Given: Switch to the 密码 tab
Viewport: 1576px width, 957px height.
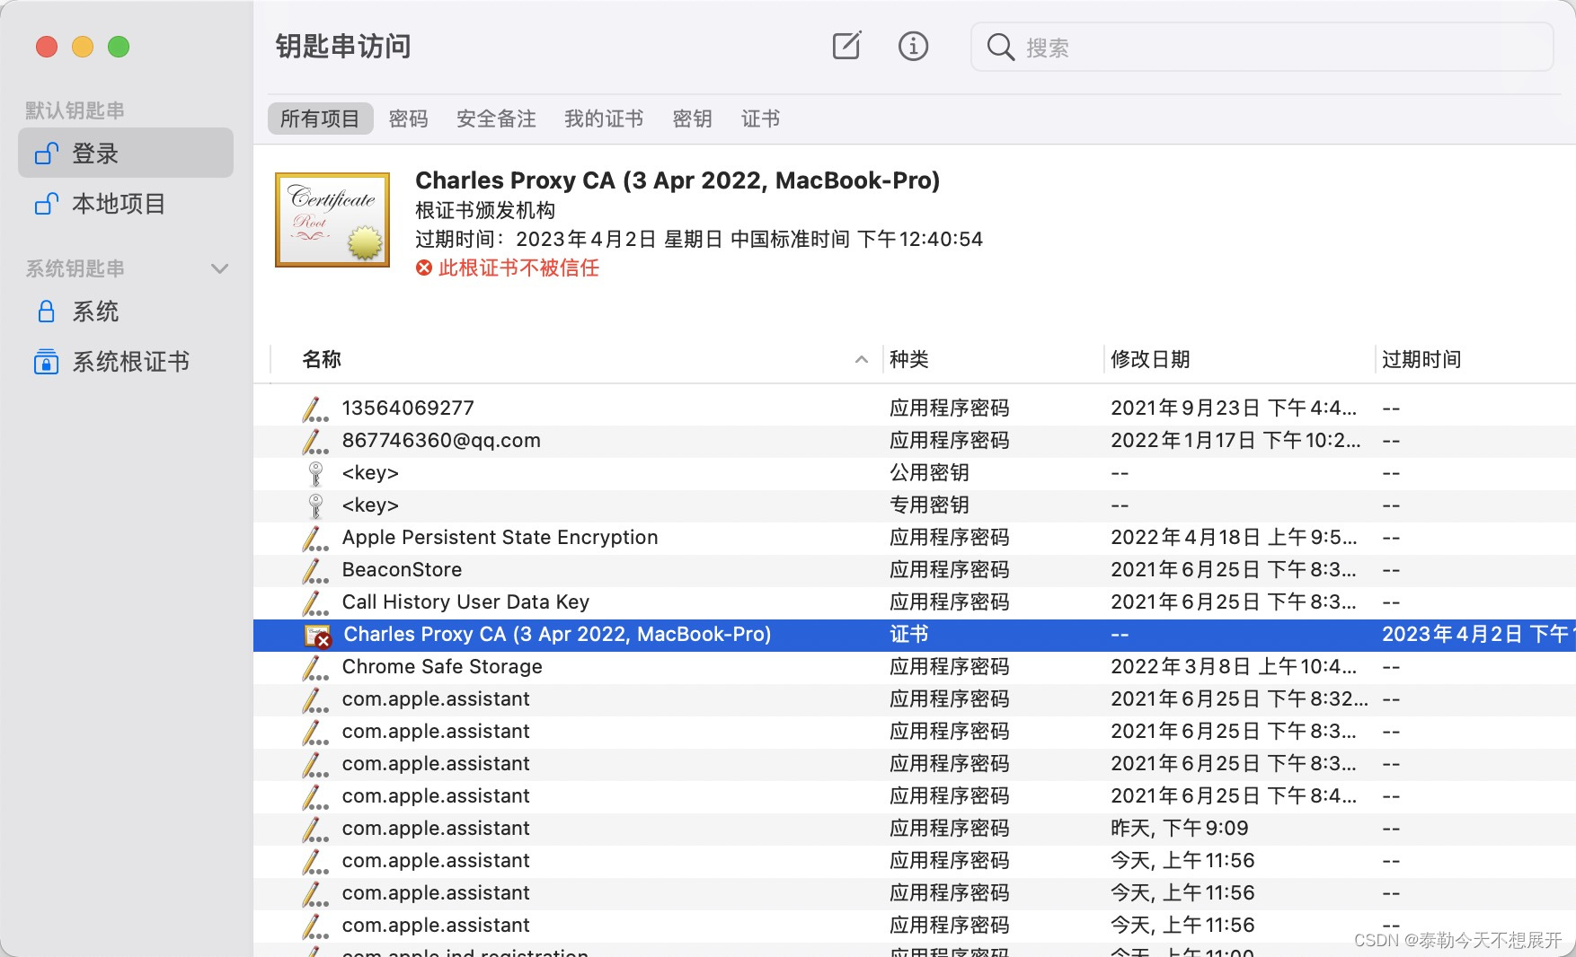Looking at the screenshot, I should coord(408,119).
